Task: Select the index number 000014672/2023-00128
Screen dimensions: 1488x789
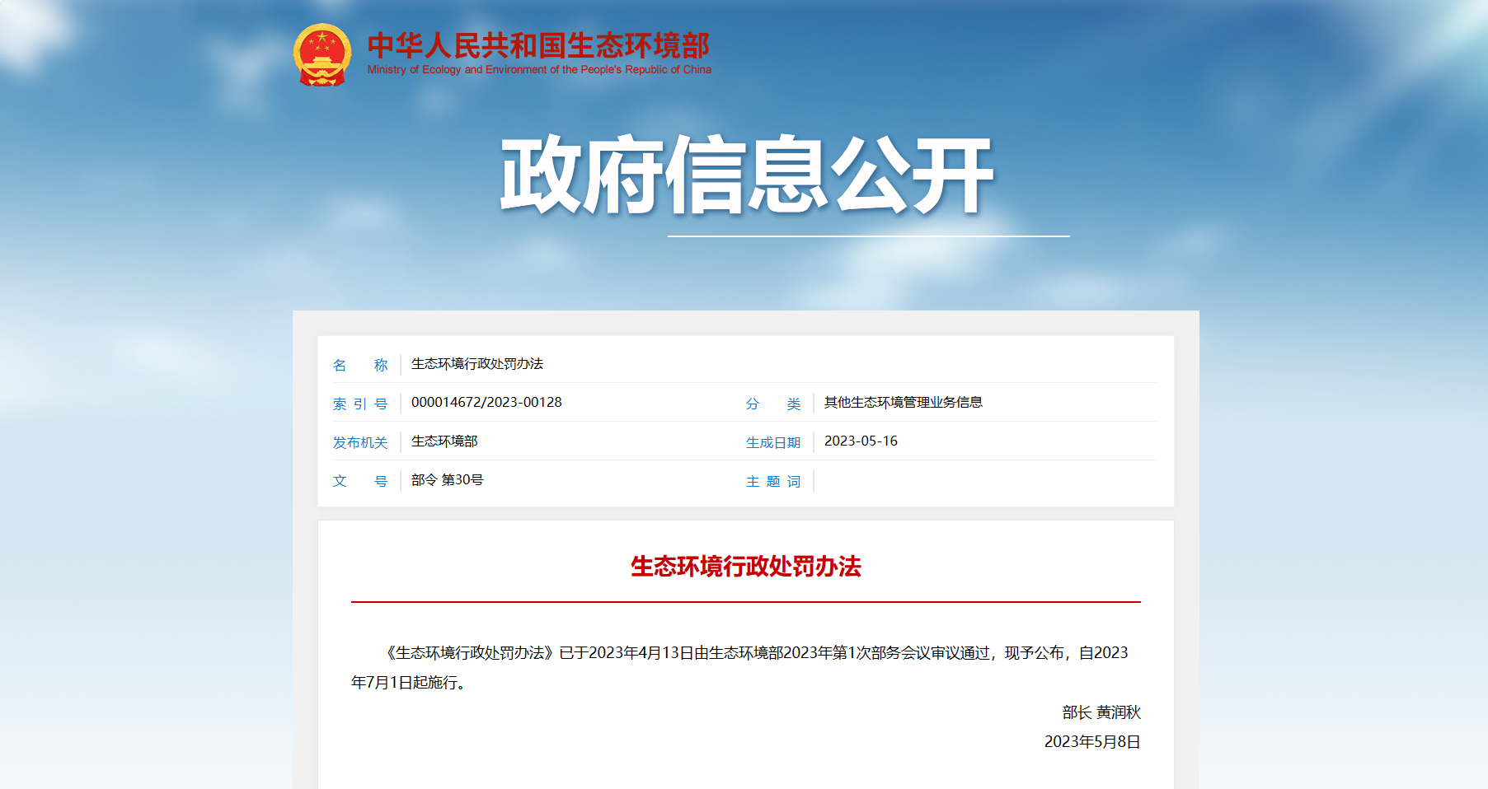Action: click(485, 403)
